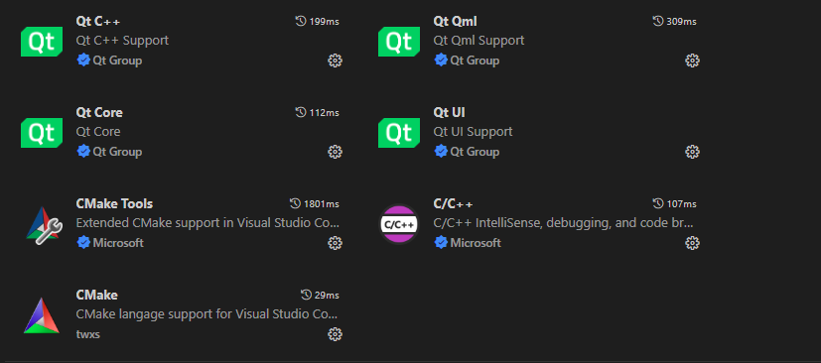Click the Qt UI Support description
821x363 pixels.
(473, 132)
